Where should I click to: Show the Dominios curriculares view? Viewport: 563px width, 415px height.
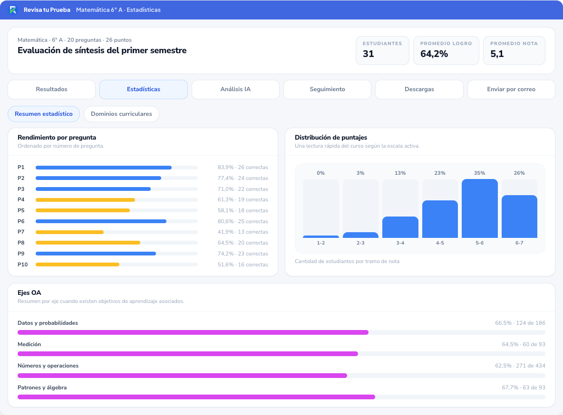121,114
